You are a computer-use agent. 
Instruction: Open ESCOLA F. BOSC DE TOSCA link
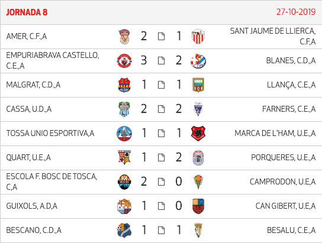[x=51, y=182]
